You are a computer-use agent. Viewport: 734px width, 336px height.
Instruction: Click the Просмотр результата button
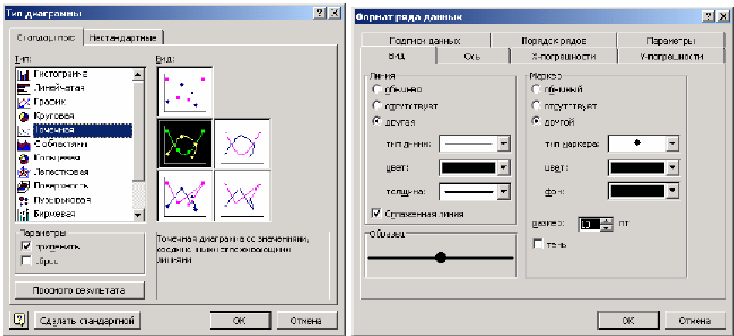pos(79,290)
